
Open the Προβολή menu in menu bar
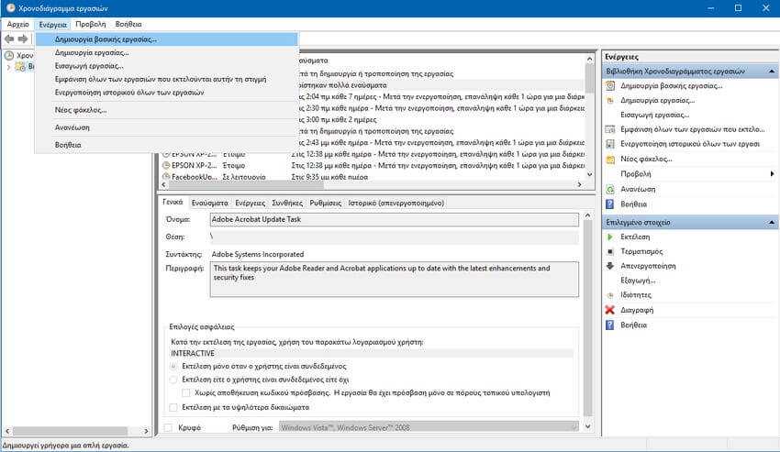coord(91,24)
